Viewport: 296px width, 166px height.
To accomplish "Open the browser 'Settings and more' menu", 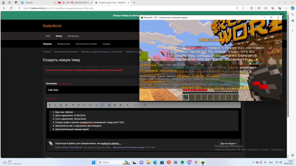I will click(286, 8).
